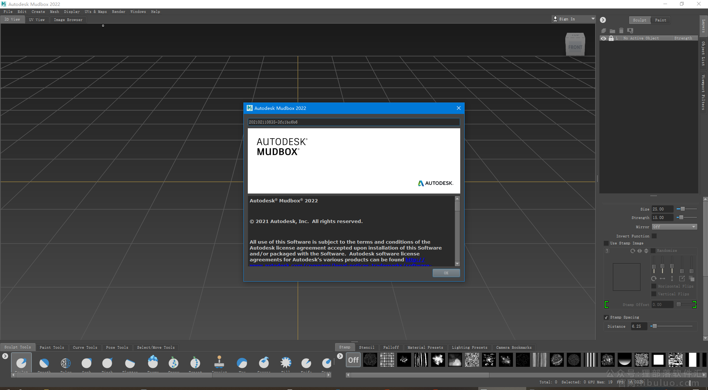Select the white square stamp
Viewport: 708px width, 390px height.
(x=658, y=360)
